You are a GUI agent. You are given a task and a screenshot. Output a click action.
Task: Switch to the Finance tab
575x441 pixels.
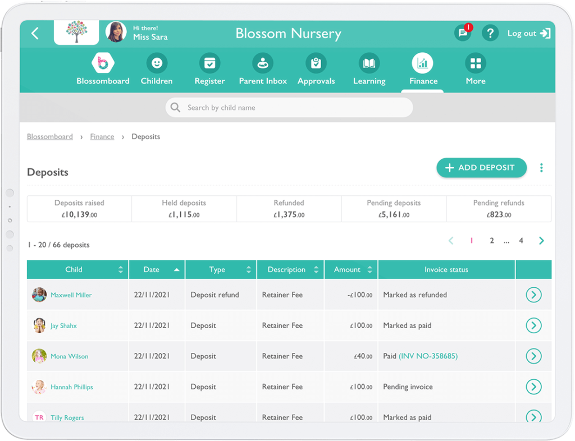point(422,63)
